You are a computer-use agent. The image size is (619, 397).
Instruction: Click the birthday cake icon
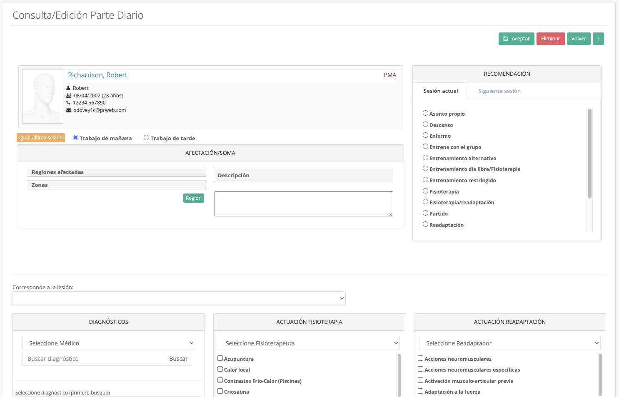click(x=69, y=96)
